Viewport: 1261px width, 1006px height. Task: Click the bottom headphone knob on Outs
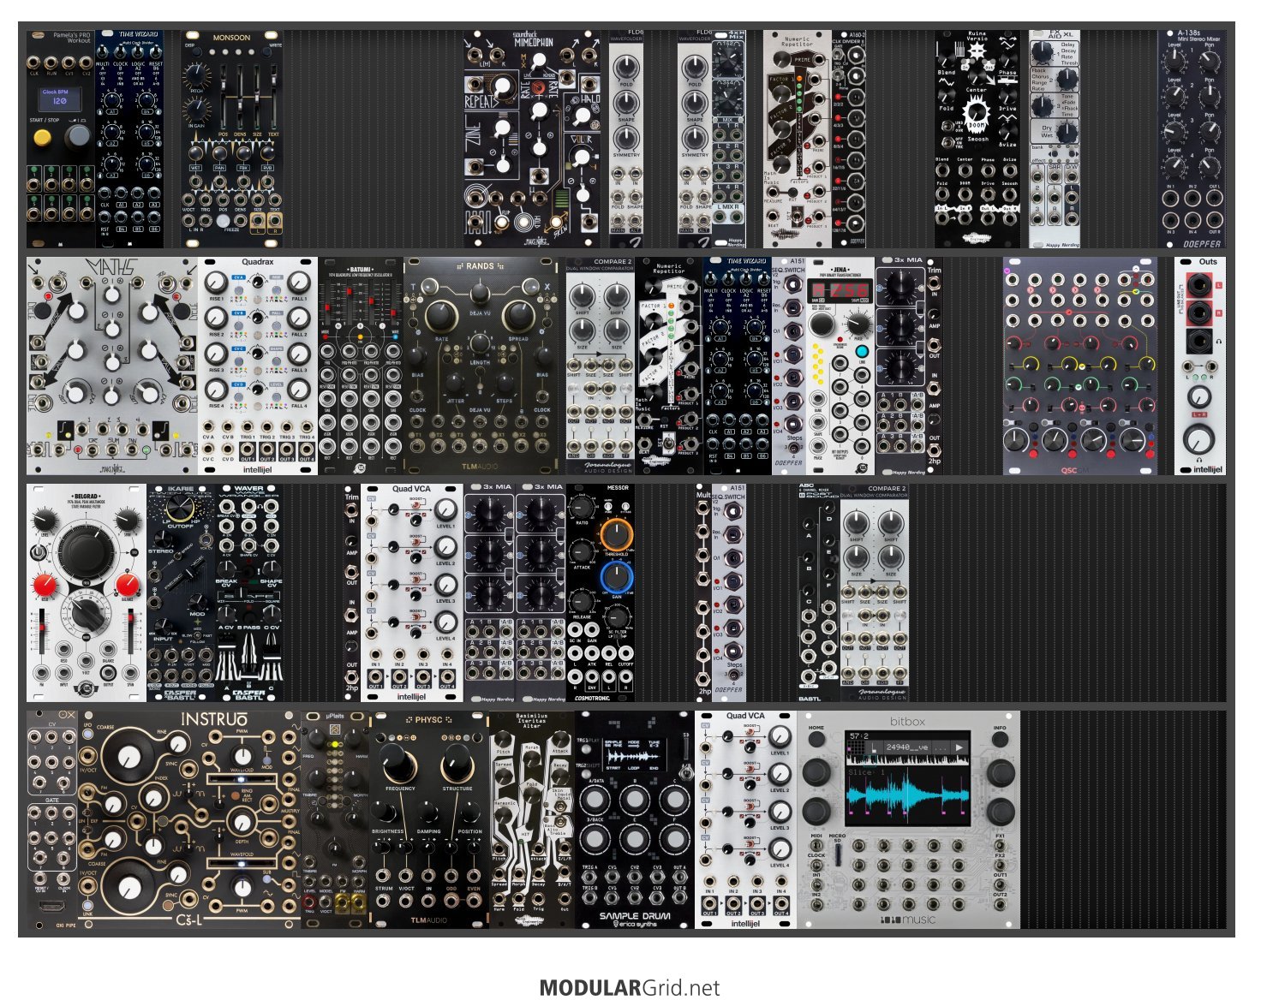pyautogui.click(x=1198, y=440)
